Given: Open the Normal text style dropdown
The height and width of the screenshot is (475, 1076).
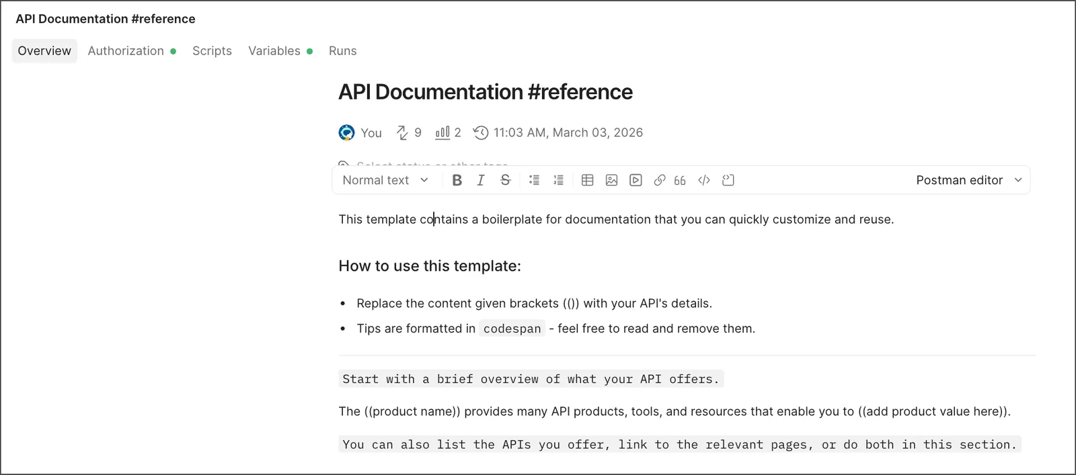Looking at the screenshot, I should point(385,180).
